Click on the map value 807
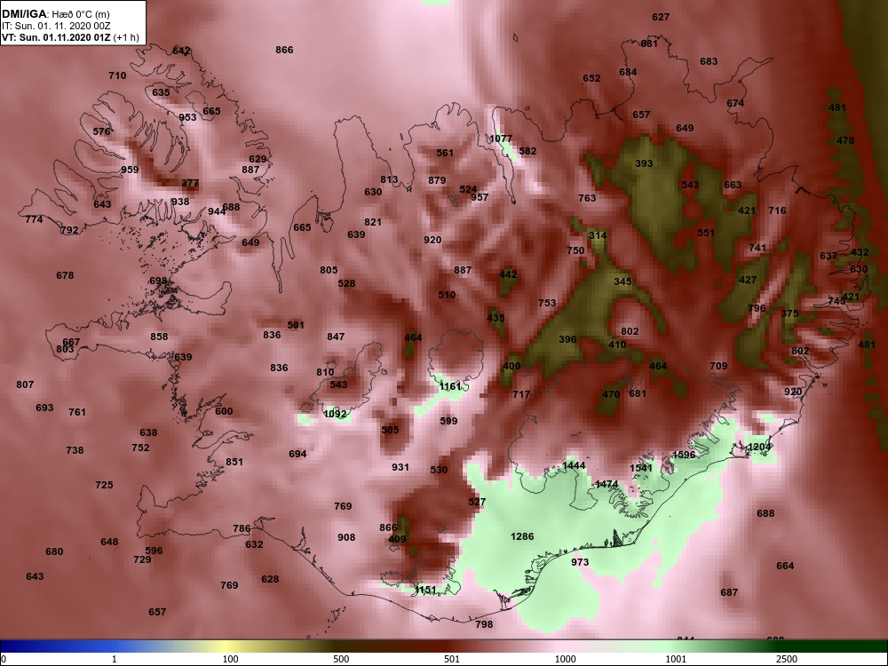888x666 pixels. pyautogui.click(x=25, y=385)
